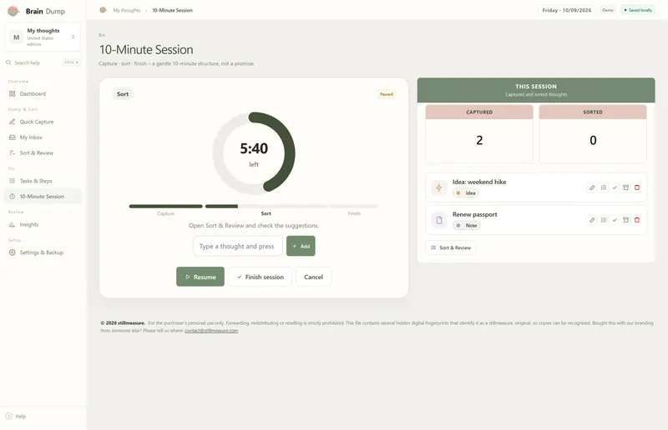The image size is (668, 430).
Task: Click the Paused status badge
Action: pos(387,94)
